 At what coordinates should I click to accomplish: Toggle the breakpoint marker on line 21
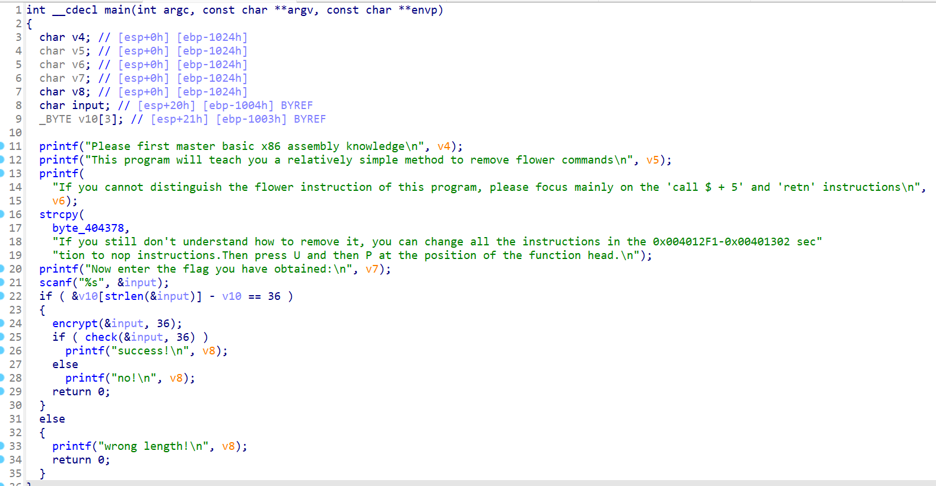coord(2,282)
